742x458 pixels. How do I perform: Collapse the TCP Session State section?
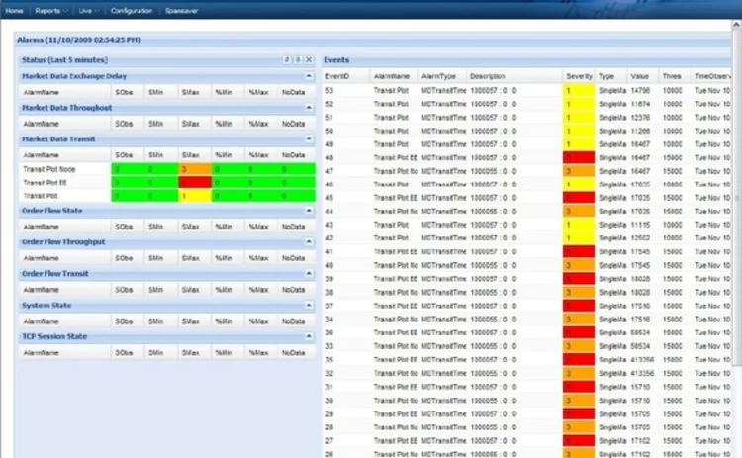click(x=309, y=336)
